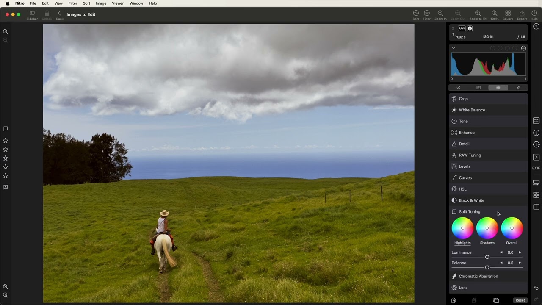Open the Sort options in the toolbar

click(416, 15)
